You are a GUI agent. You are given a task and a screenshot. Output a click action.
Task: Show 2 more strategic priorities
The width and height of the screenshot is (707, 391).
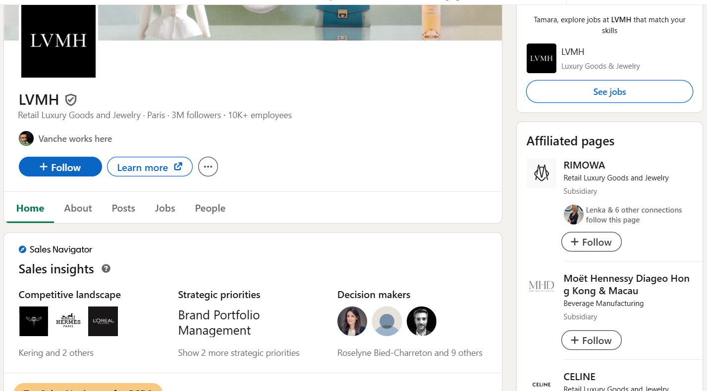[x=239, y=353]
